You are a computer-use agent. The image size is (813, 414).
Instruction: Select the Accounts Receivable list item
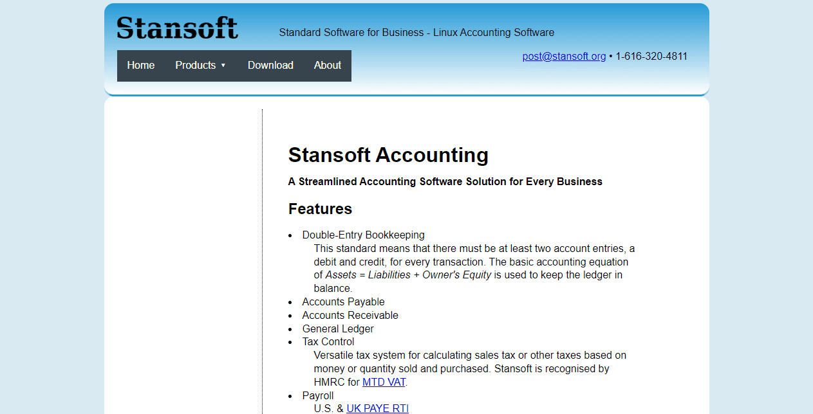(350, 315)
